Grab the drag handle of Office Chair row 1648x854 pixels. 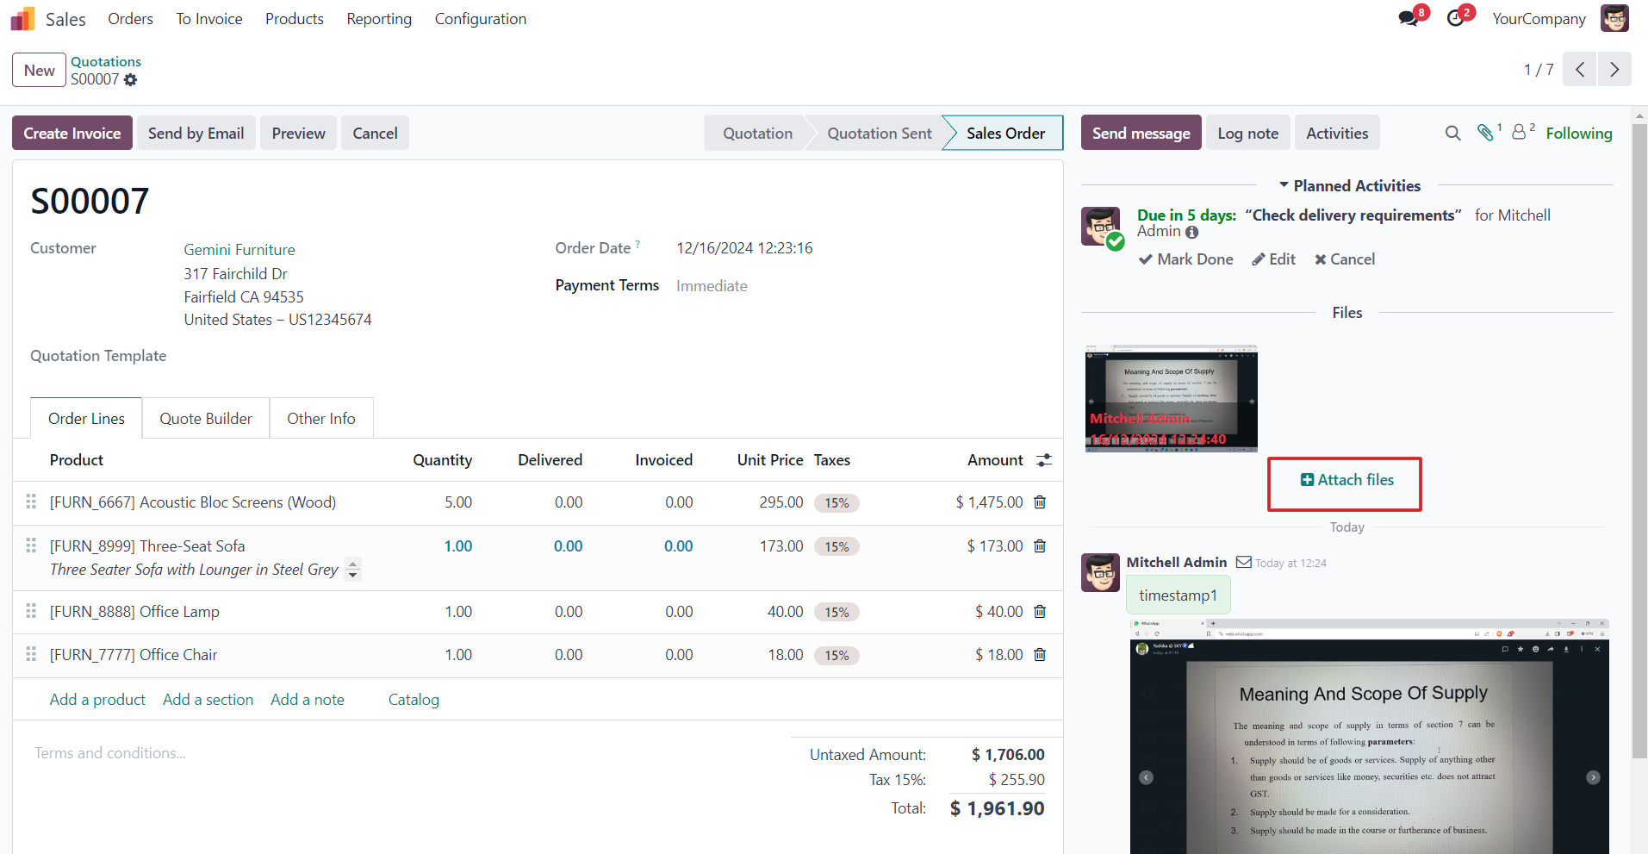tap(31, 654)
